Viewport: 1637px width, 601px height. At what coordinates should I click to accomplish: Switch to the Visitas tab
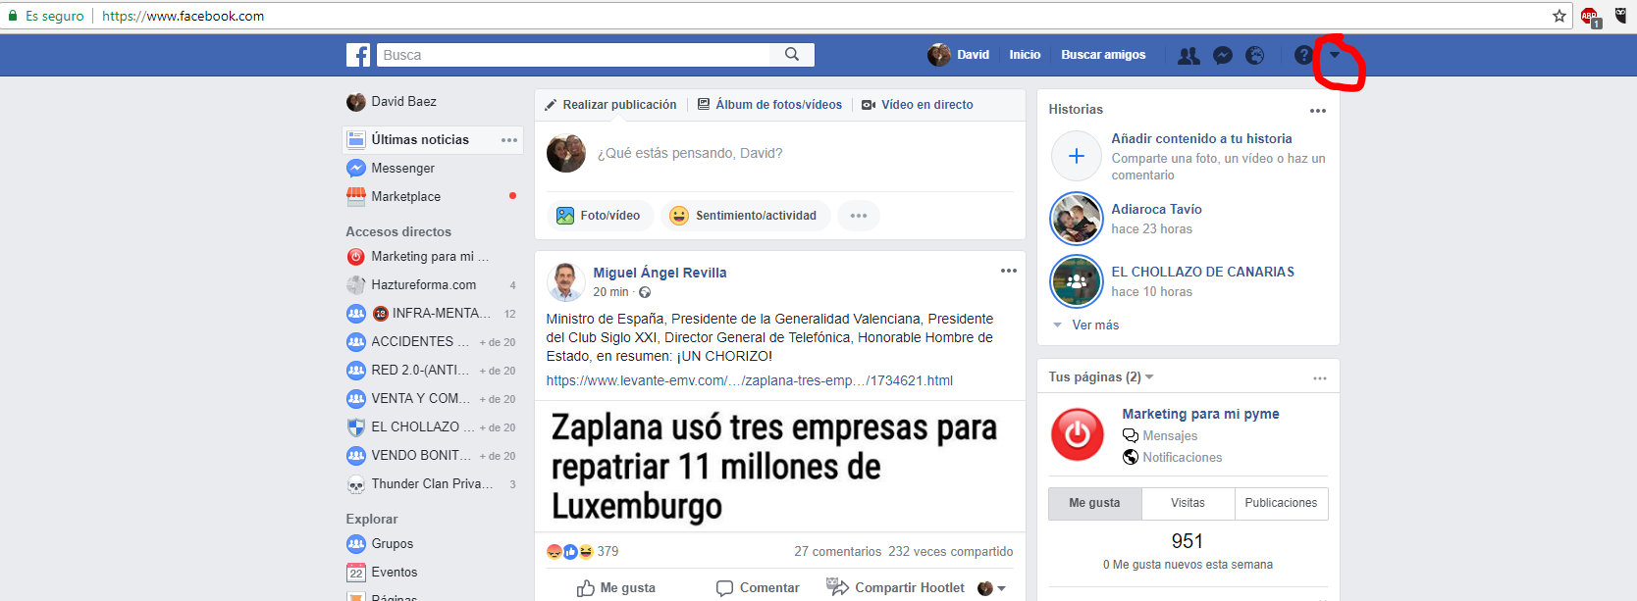coord(1188,503)
